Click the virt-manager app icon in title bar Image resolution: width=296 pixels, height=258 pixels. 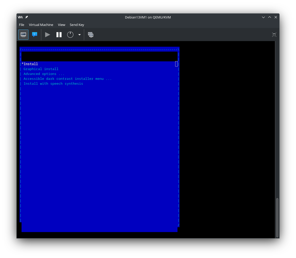20,17
